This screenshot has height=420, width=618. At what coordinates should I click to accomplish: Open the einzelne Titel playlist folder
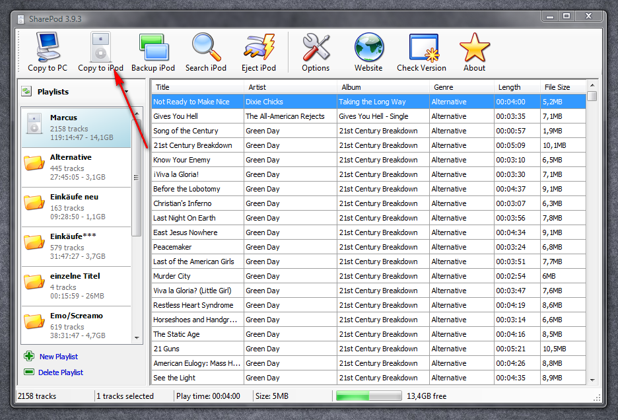[76, 287]
